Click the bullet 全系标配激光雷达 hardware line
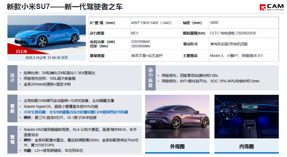This screenshot has width=287, height=157. point(81,143)
